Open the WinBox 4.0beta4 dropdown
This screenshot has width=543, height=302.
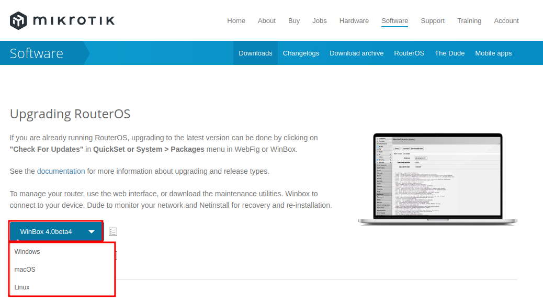(x=56, y=231)
